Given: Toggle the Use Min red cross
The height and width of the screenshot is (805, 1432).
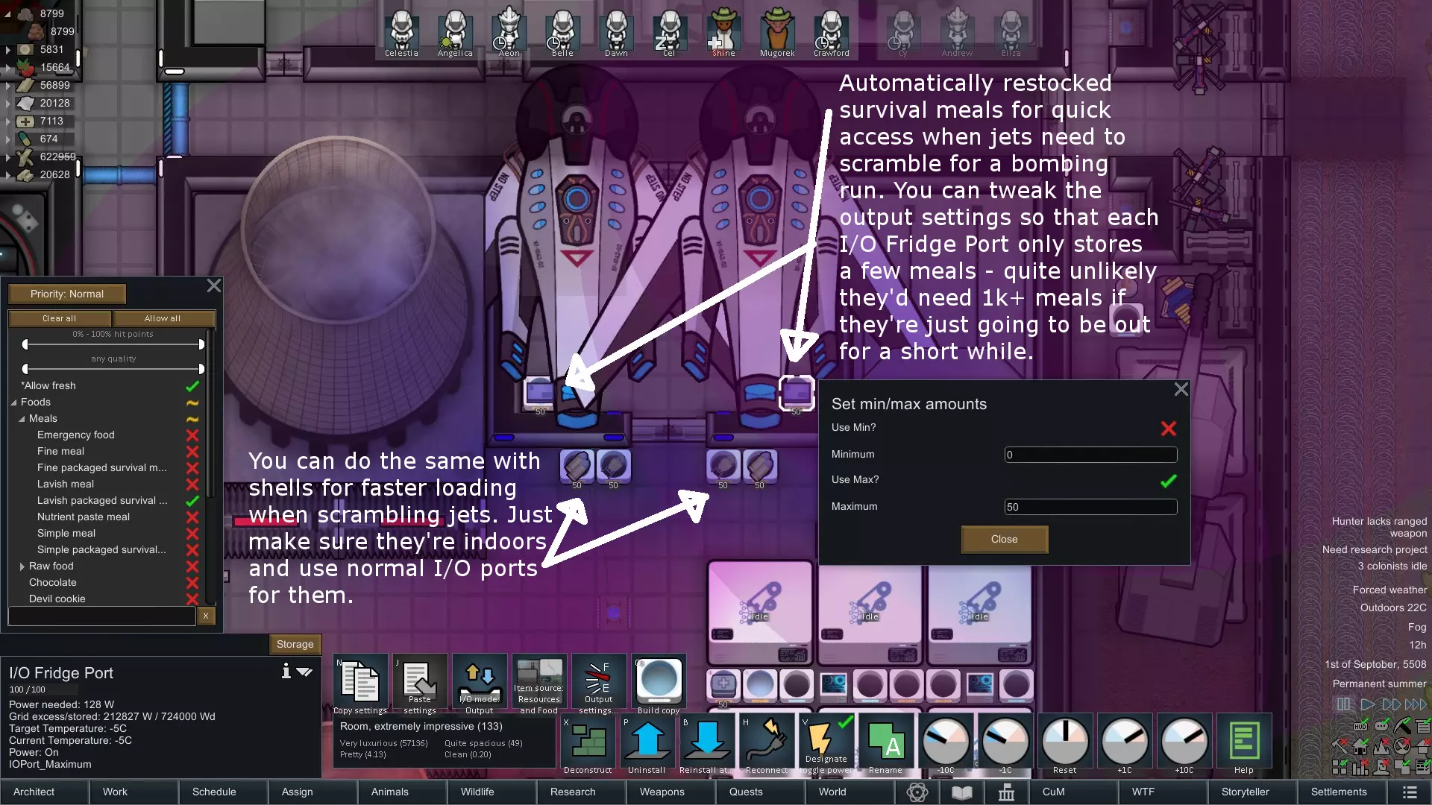Looking at the screenshot, I should pos(1168,429).
